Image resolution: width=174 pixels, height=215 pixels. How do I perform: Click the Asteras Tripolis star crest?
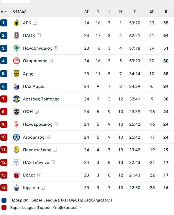coord(17,99)
